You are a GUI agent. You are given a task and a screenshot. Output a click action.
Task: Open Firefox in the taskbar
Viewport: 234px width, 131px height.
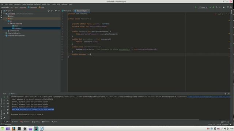(x=14, y=128)
